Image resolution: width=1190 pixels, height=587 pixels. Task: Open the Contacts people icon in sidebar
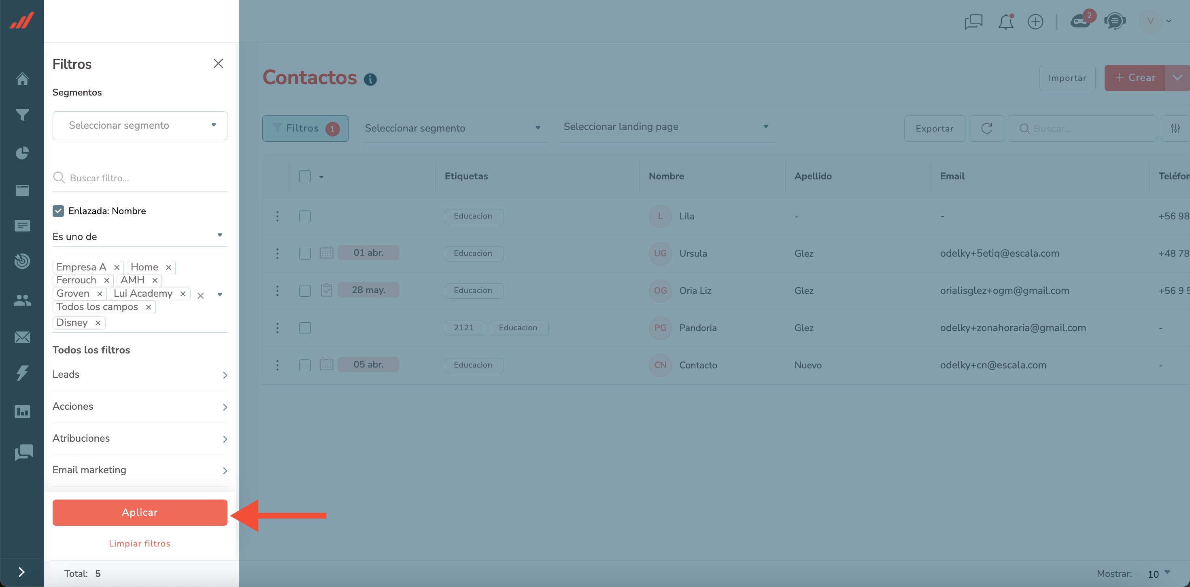click(x=22, y=300)
